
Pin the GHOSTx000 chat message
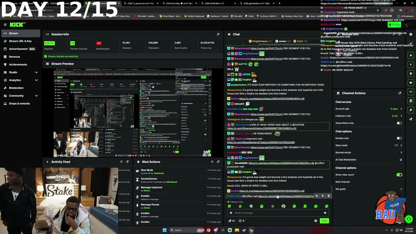[322, 196]
